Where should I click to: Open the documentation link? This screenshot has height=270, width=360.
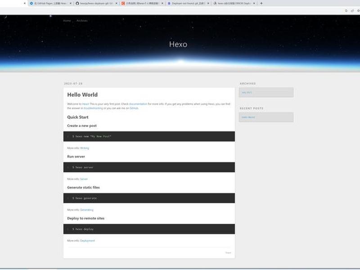138,104
